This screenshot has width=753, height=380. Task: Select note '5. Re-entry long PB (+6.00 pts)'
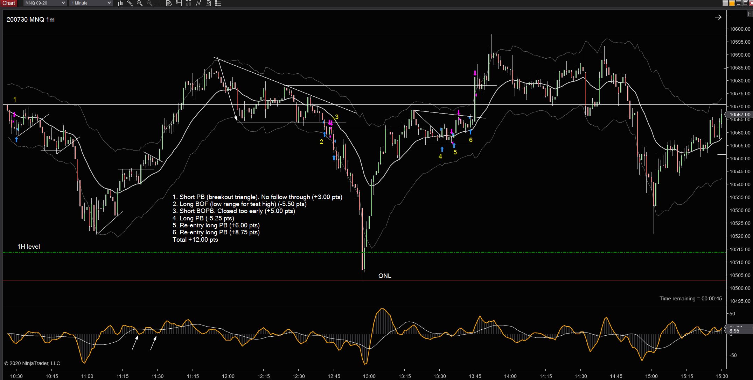click(216, 225)
